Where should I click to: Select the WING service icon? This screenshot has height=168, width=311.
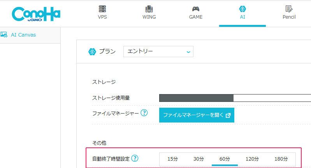pyautogui.click(x=149, y=9)
